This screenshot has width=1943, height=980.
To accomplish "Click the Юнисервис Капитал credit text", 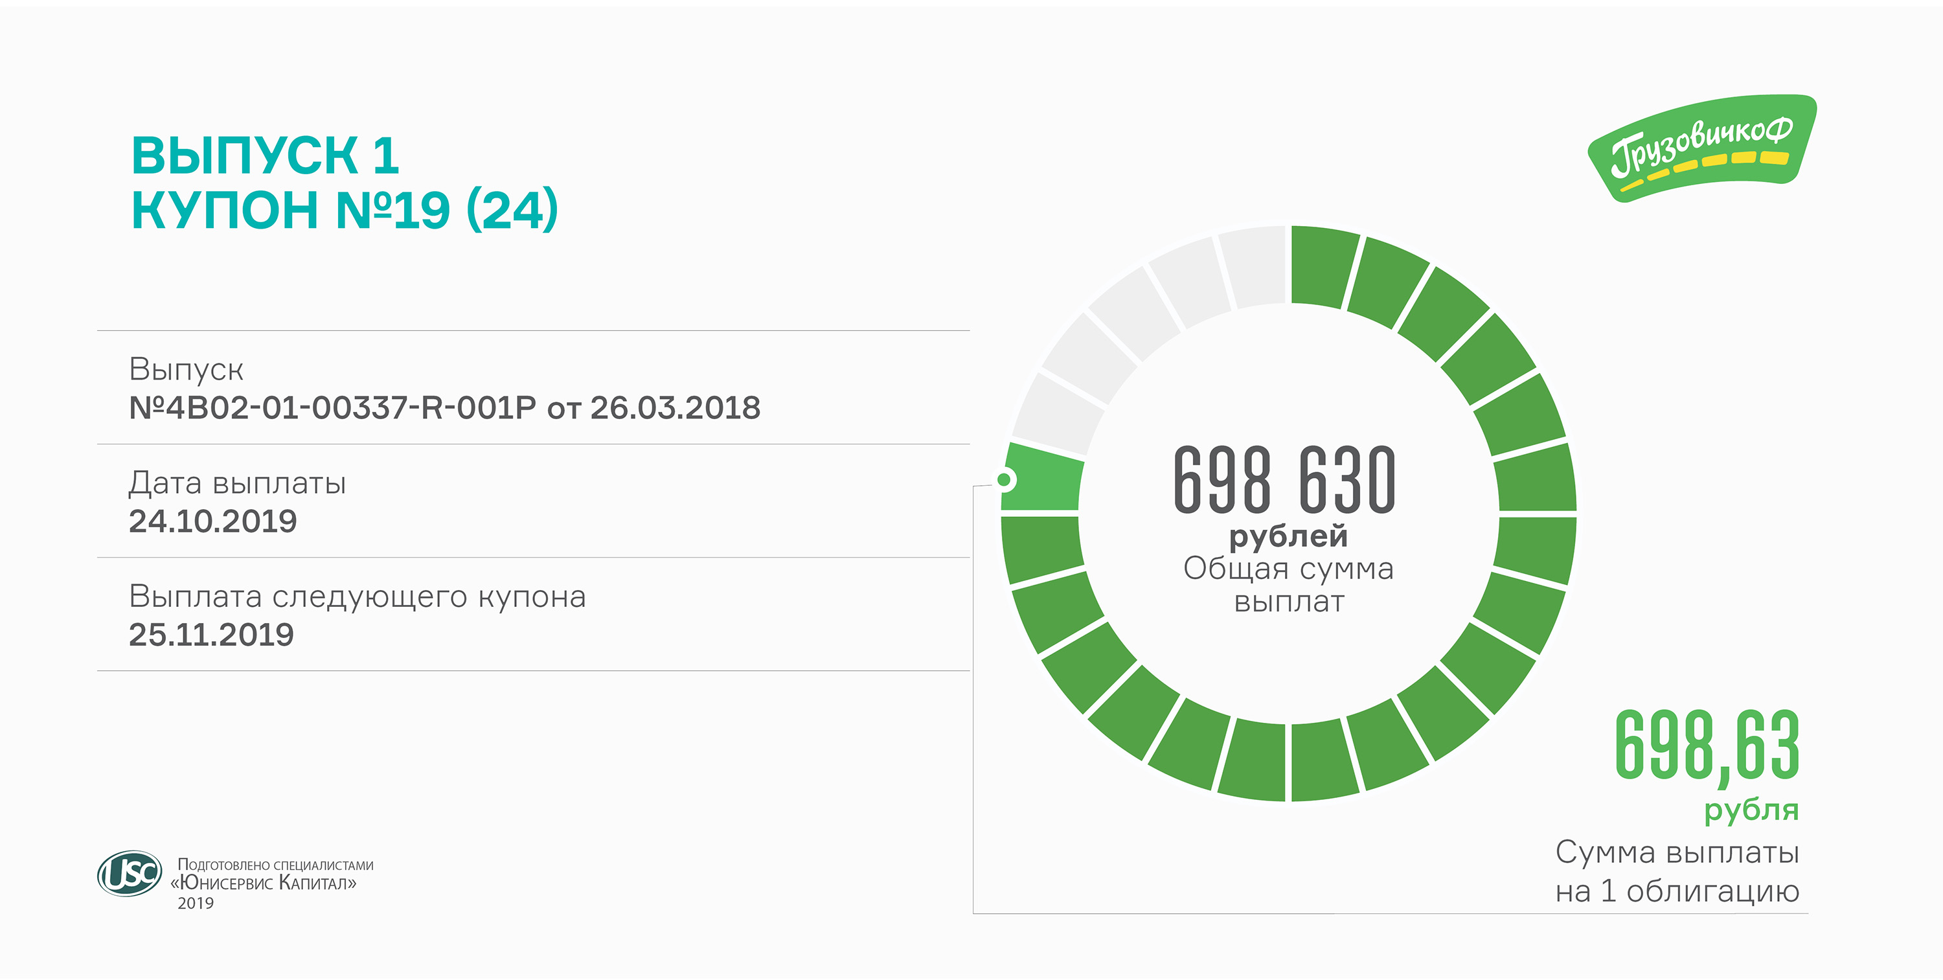I will point(266,883).
